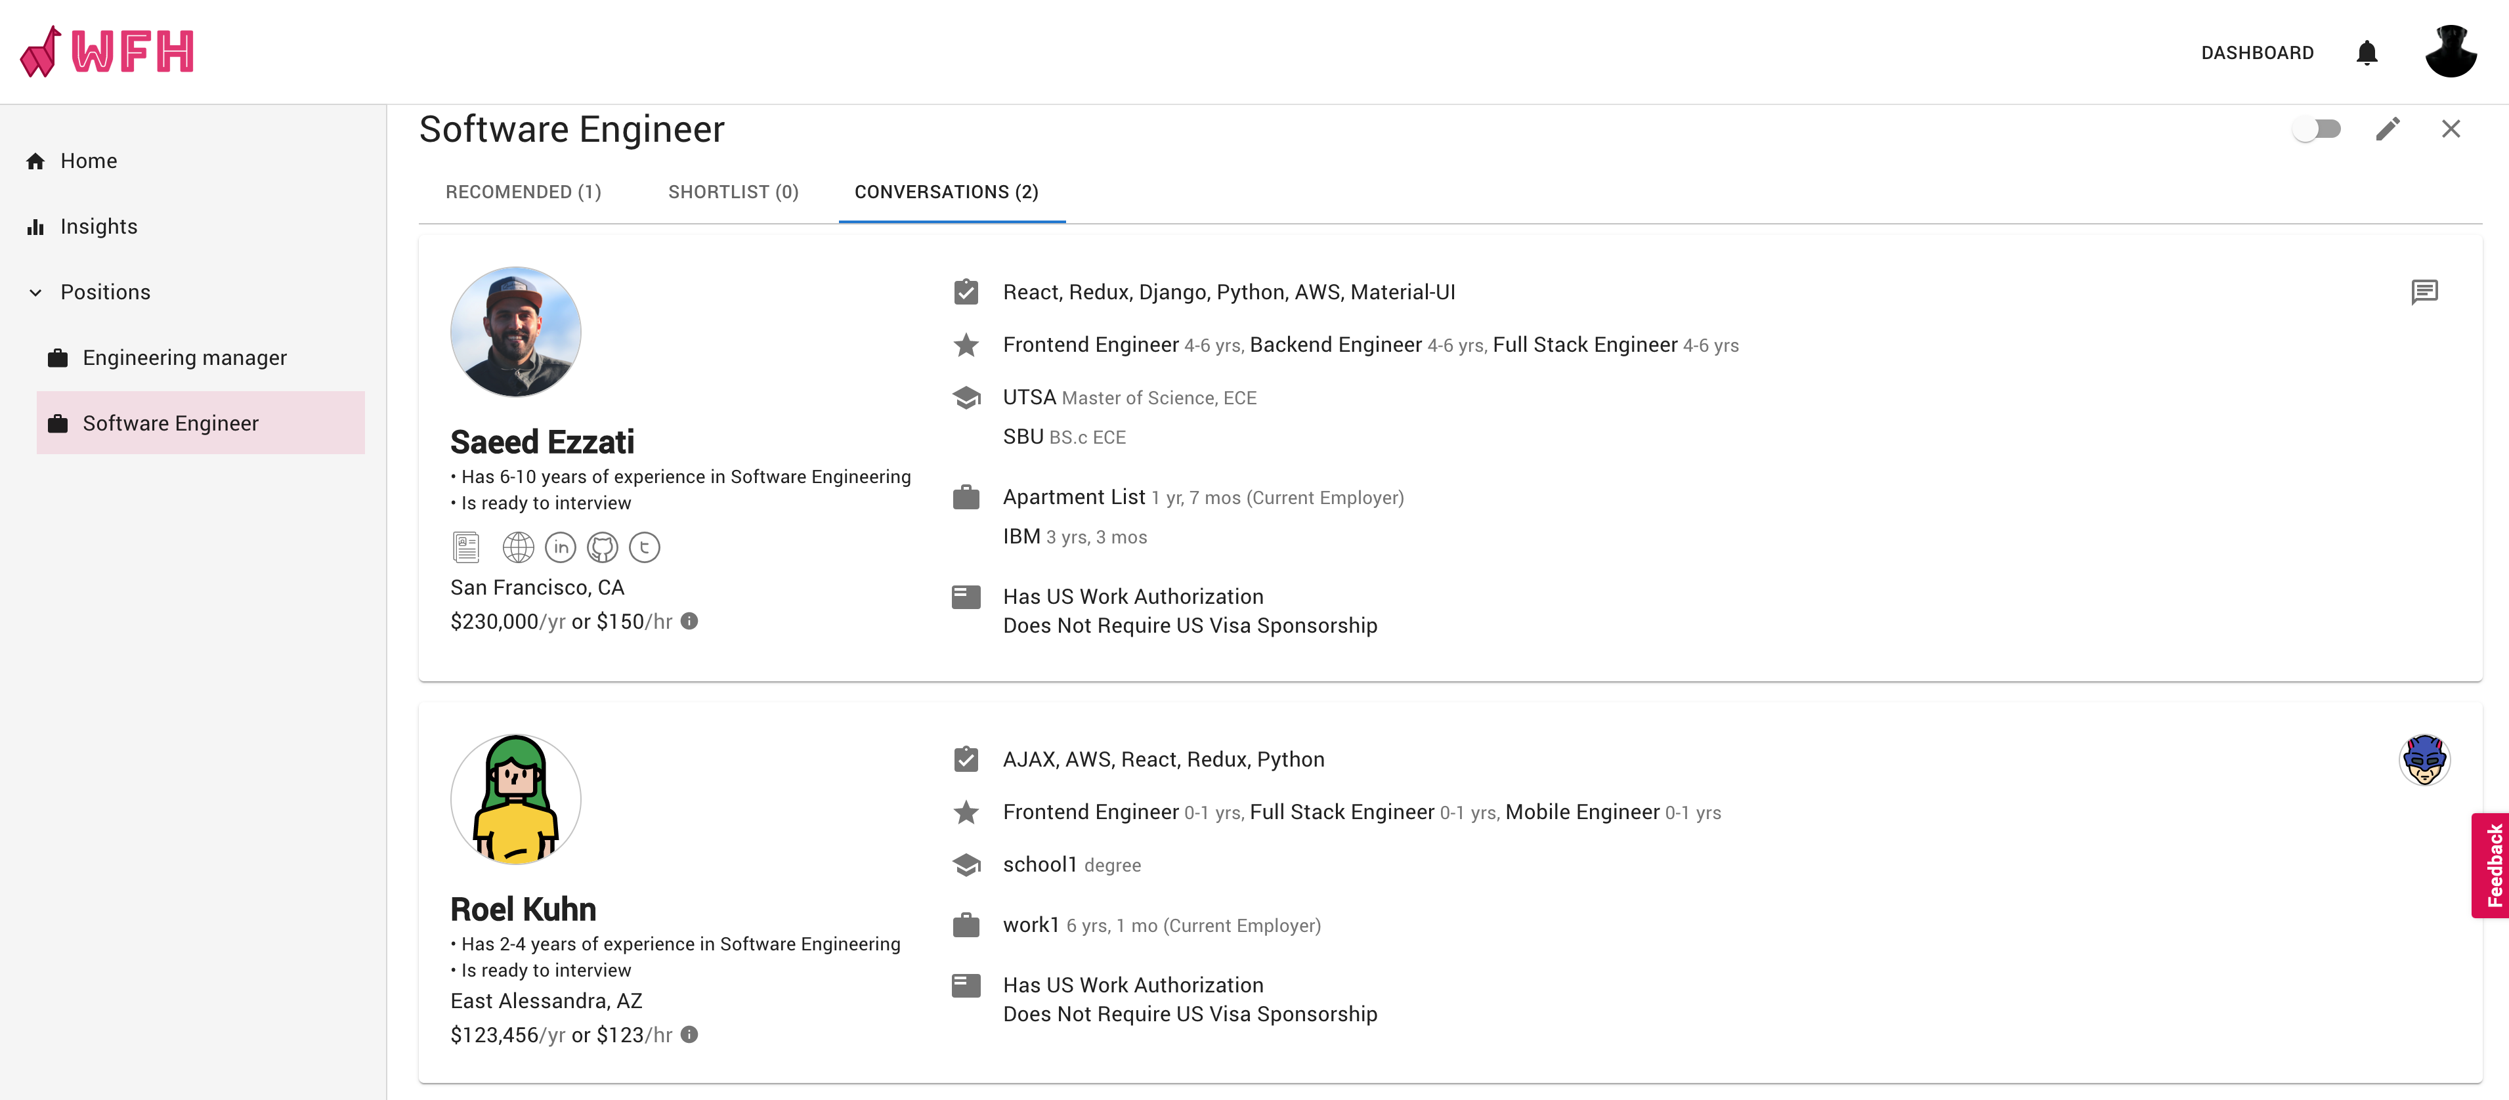This screenshot has height=1100, width=2509.
Task: Click skills checklist icon beside AJAX, AWS
Action: click(x=965, y=758)
